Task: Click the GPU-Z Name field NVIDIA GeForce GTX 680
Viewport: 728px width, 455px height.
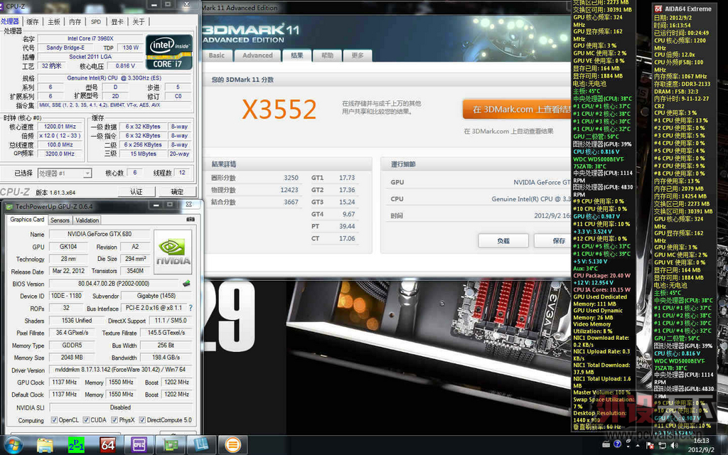Action: point(100,234)
